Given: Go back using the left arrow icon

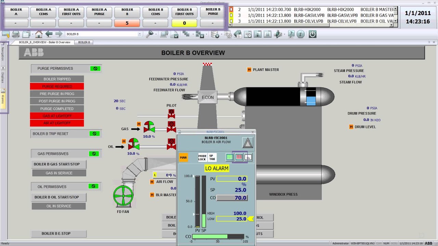Looking at the screenshot, I should 49,34.
